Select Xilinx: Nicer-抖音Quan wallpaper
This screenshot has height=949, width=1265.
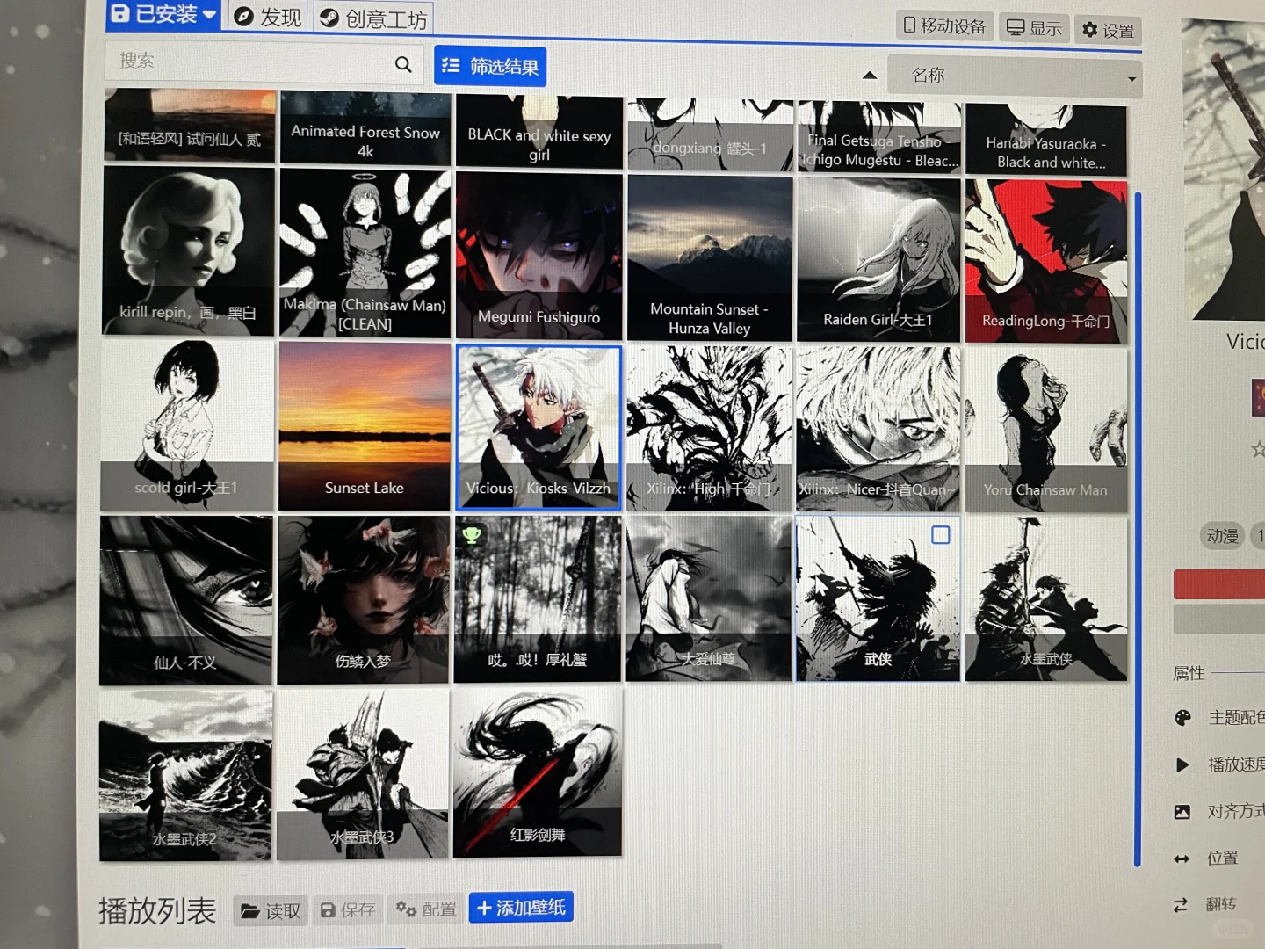[x=878, y=429]
